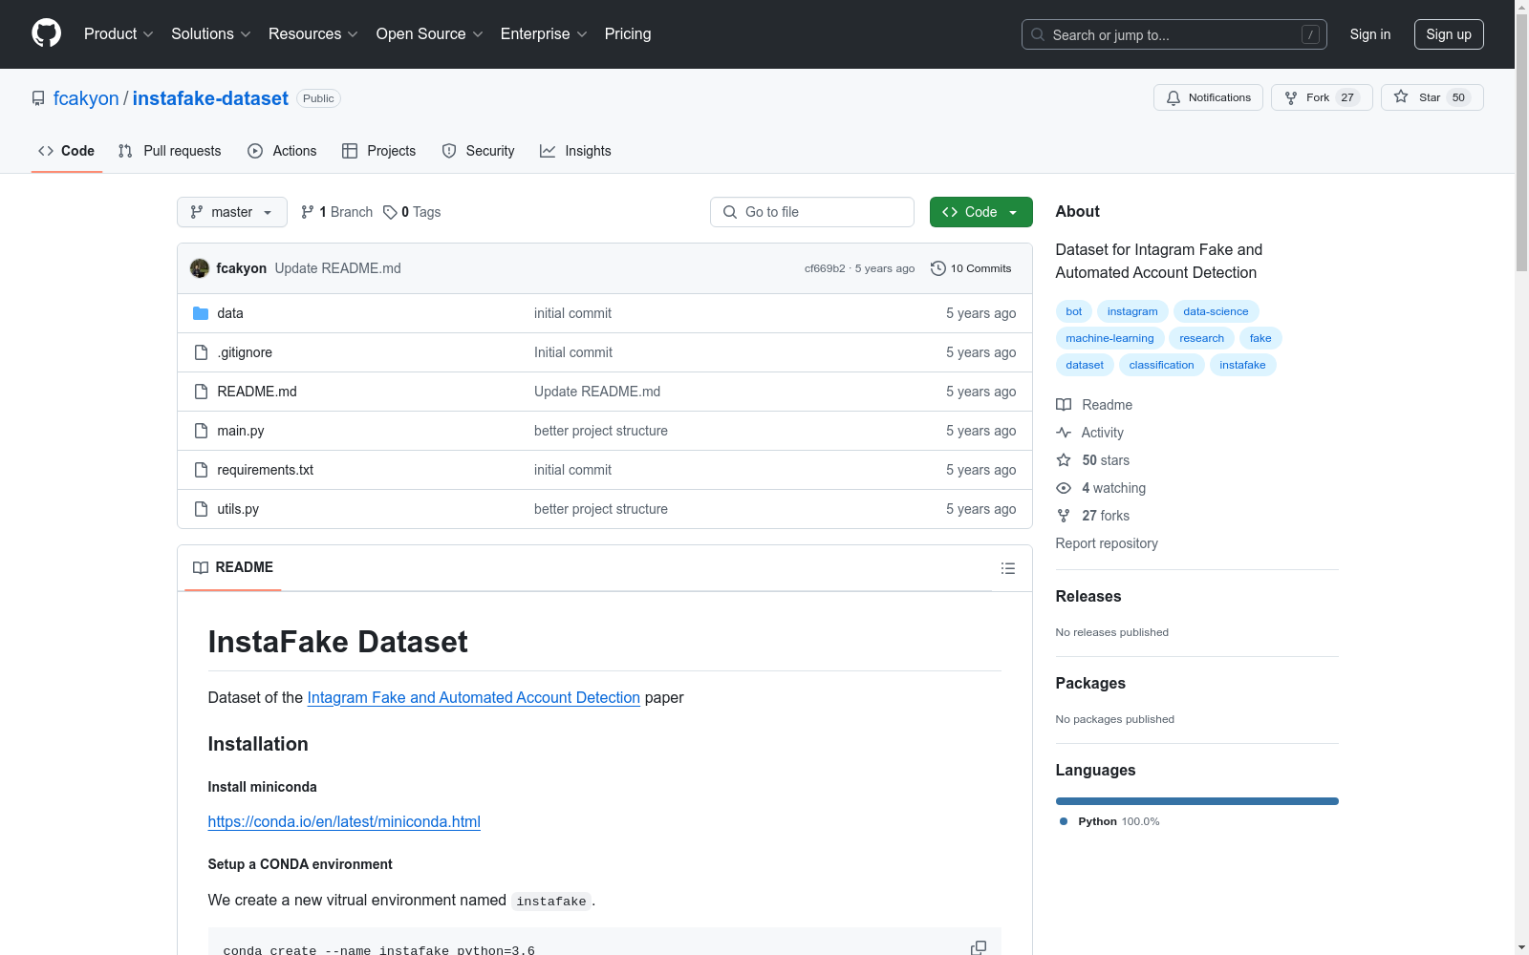Open the README outline list icon
This screenshot has width=1529, height=955.
(x=1008, y=568)
